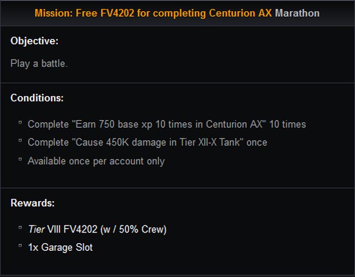Screen dimensions: 355x277
Task: Select the Rewards heading
Action: click(x=33, y=203)
